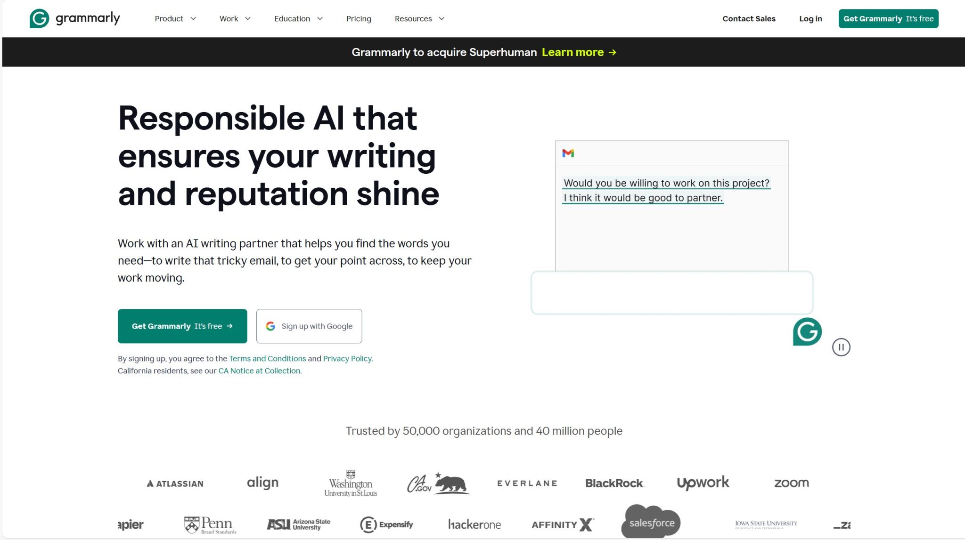The height and width of the screenshot is (540, 965).
Task: Expand the Resources menu chevron
Action: 441,19
